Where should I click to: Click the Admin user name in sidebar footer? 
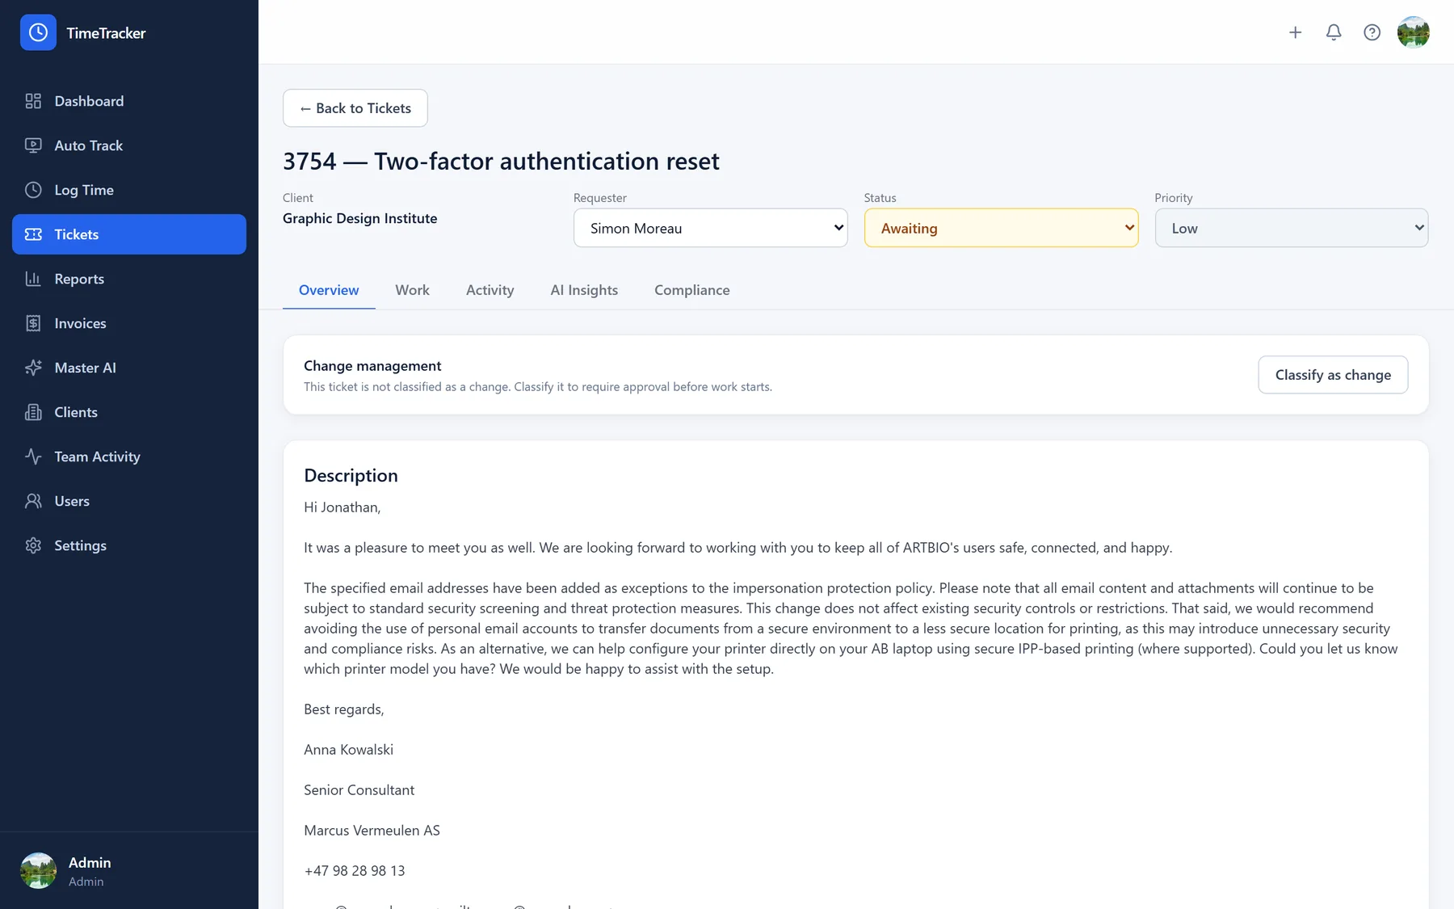pyautogui.click(x=90, y=862)
